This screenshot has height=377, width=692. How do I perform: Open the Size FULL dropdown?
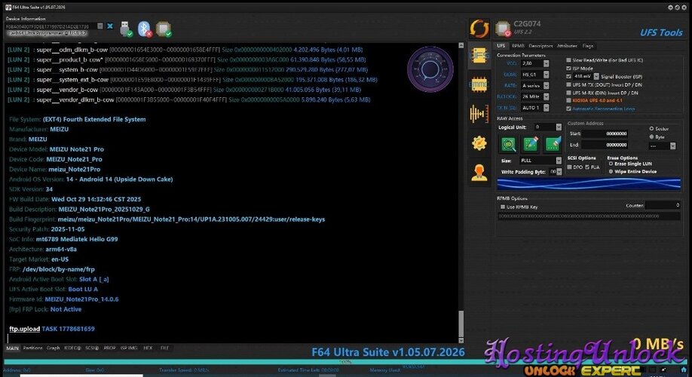tap(559, 161)
